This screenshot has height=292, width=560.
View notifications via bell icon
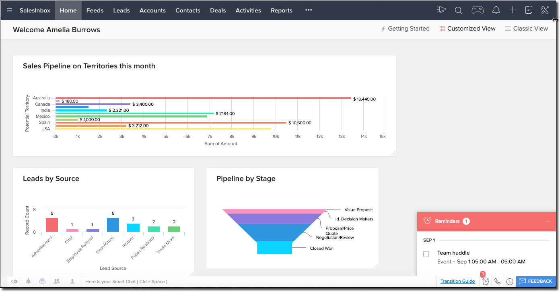(496, 10)
